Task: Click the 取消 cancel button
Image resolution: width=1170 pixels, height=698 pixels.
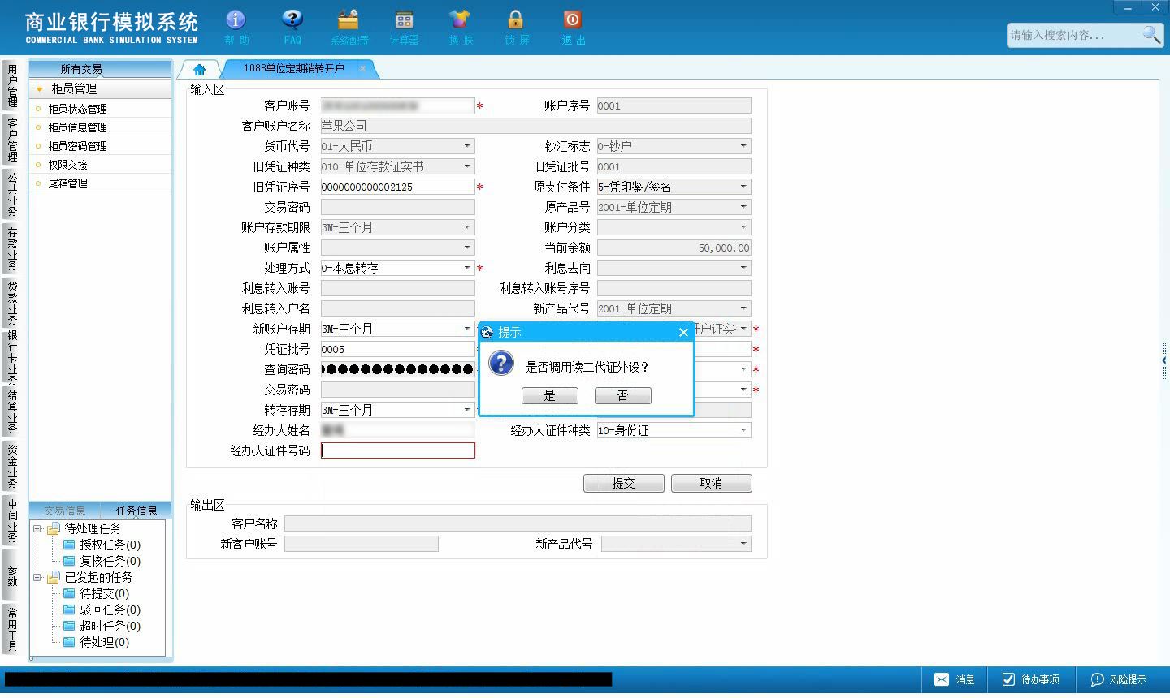Action: [x=712, y=484]
